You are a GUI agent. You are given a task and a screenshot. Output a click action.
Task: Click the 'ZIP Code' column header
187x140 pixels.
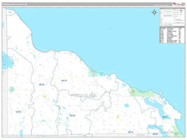point(163,29)
